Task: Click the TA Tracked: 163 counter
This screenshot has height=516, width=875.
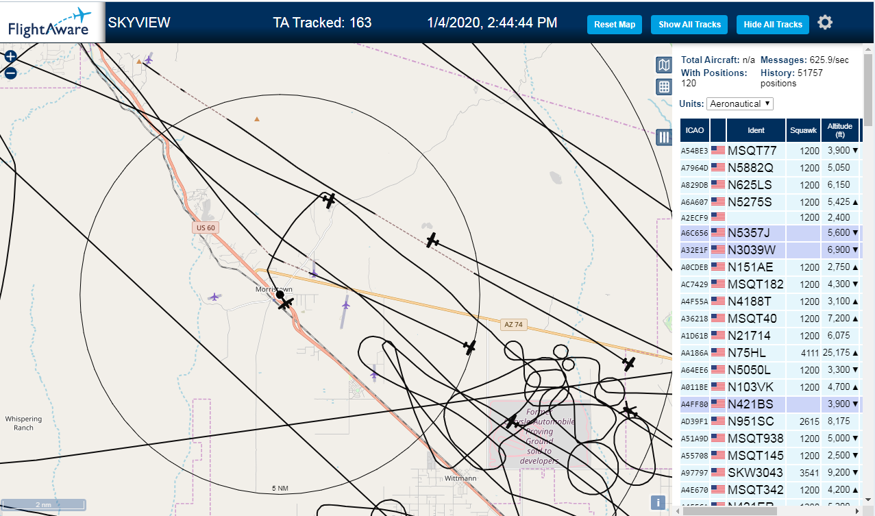Action: point(322,23)
